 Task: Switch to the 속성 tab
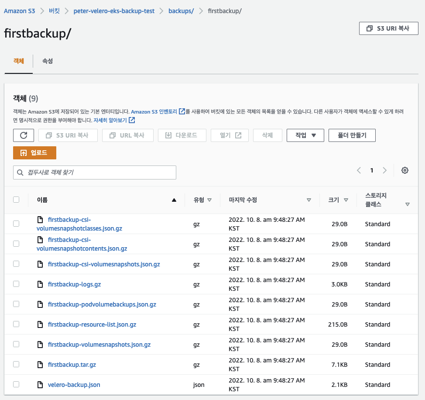pyautogui.click(x=48, y=61)
